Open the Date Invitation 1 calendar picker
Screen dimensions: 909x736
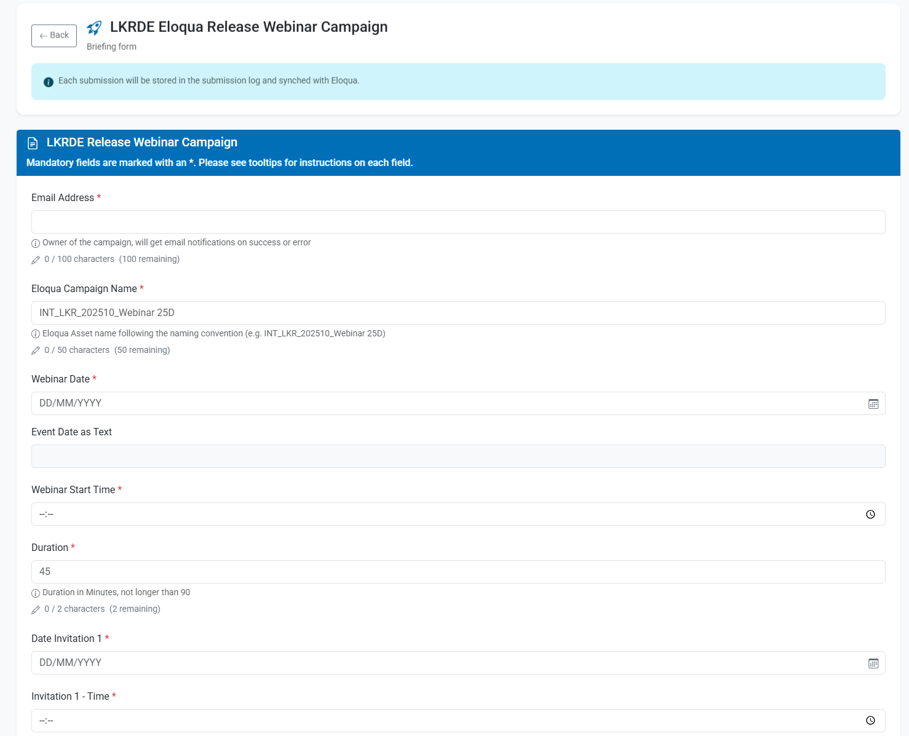[x=873, y=663]
